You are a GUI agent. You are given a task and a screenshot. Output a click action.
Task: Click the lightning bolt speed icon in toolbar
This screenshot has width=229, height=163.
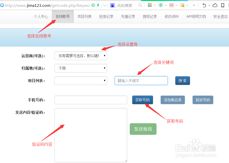pos(98,5)
